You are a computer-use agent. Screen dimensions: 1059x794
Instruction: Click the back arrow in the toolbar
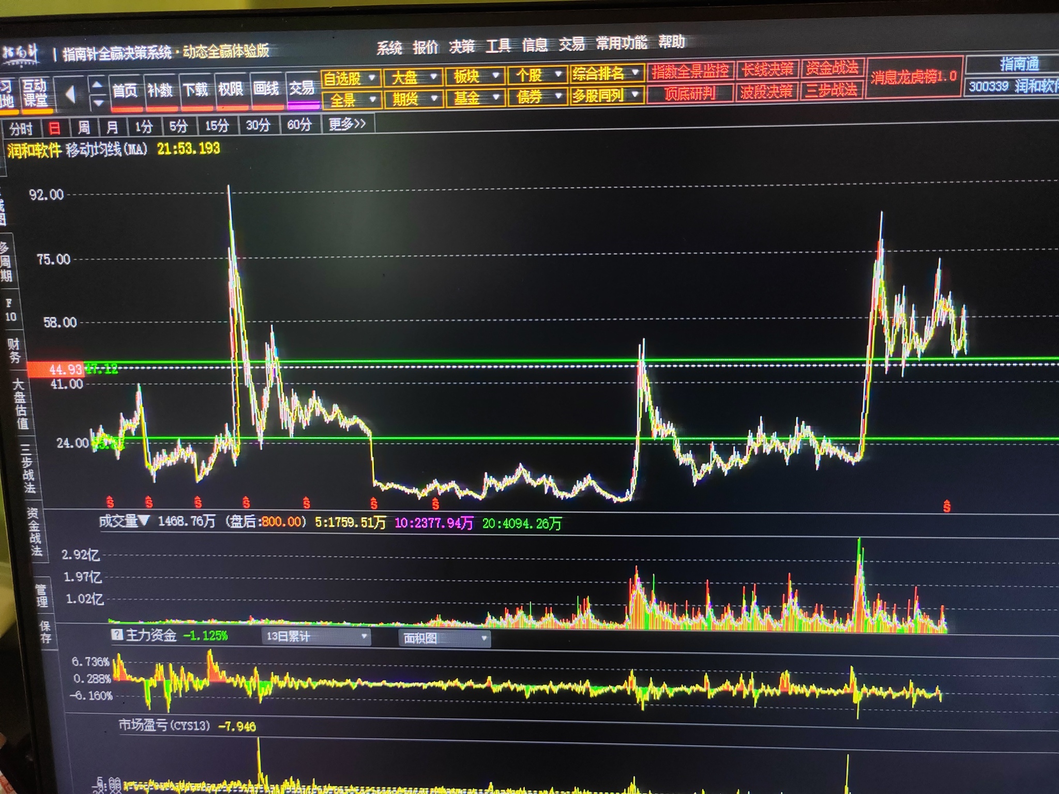coord(71,94)
